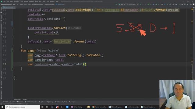Open the Run menu
195x109 pixels.
tap(40, 2)
